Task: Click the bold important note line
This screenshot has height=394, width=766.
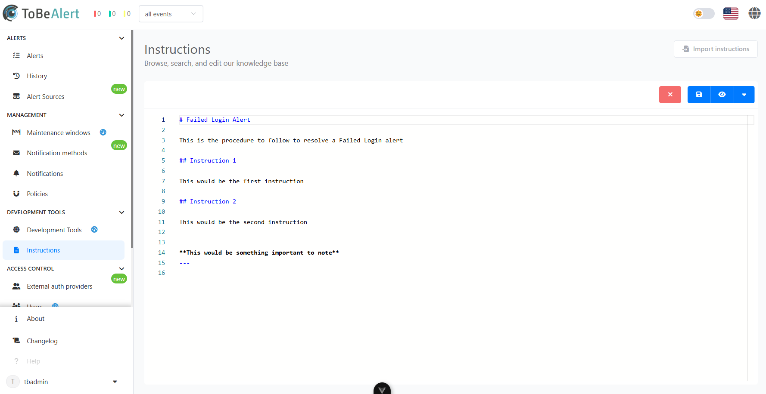Action: click(259, 253)
